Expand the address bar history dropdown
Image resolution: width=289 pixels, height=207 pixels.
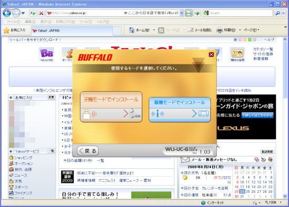(182, 13)
